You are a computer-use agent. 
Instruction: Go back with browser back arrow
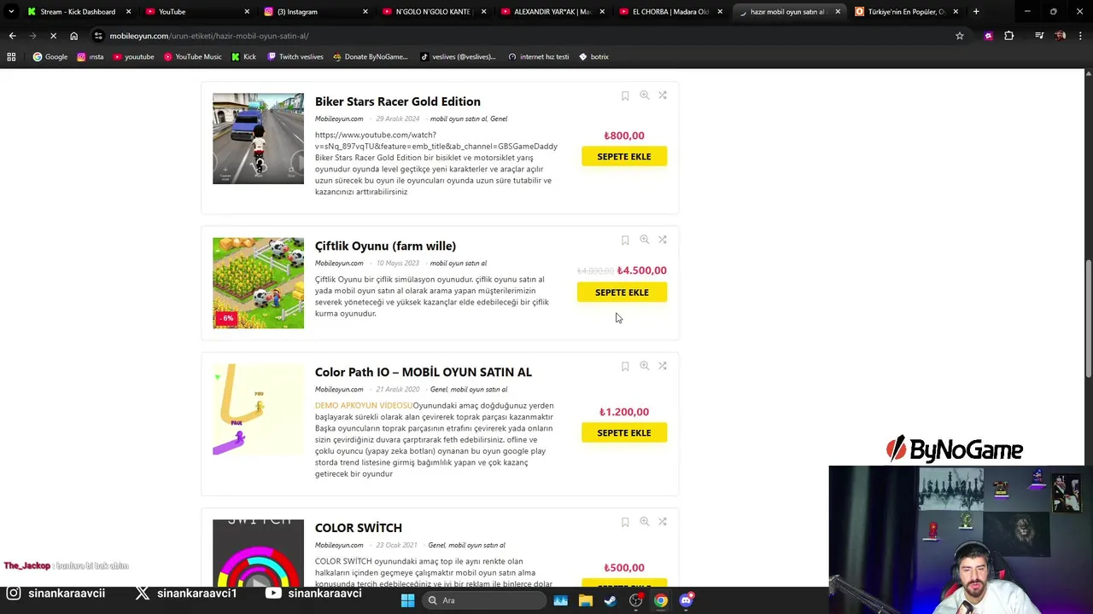tap(12, 36)
